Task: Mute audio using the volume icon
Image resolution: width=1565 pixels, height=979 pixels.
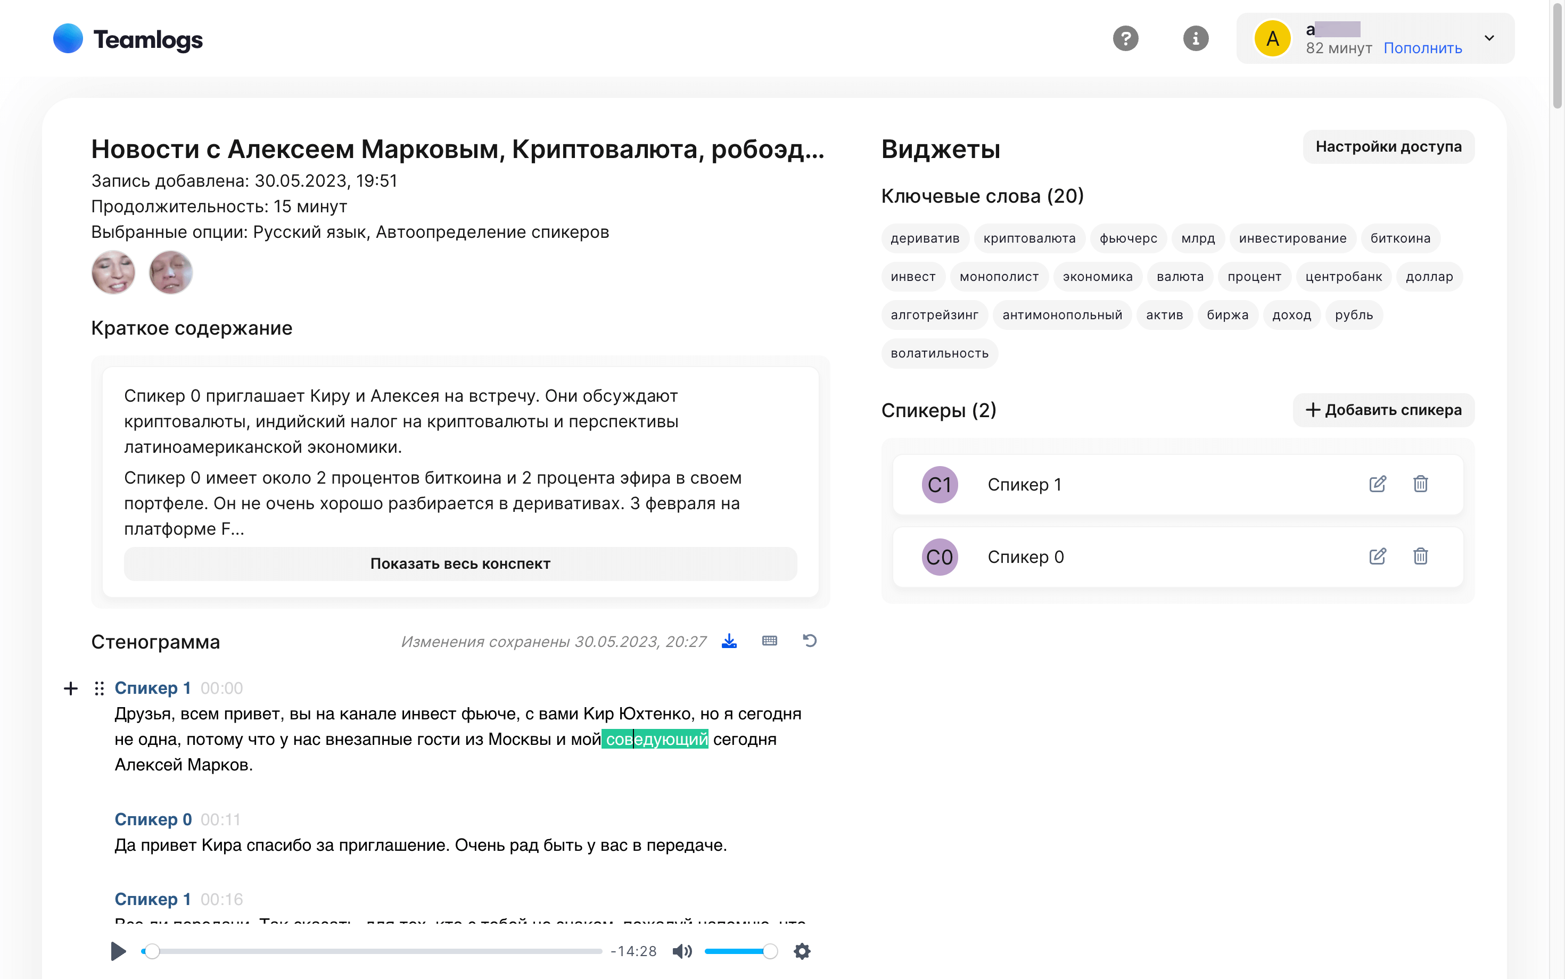Action: click(682, 951)
